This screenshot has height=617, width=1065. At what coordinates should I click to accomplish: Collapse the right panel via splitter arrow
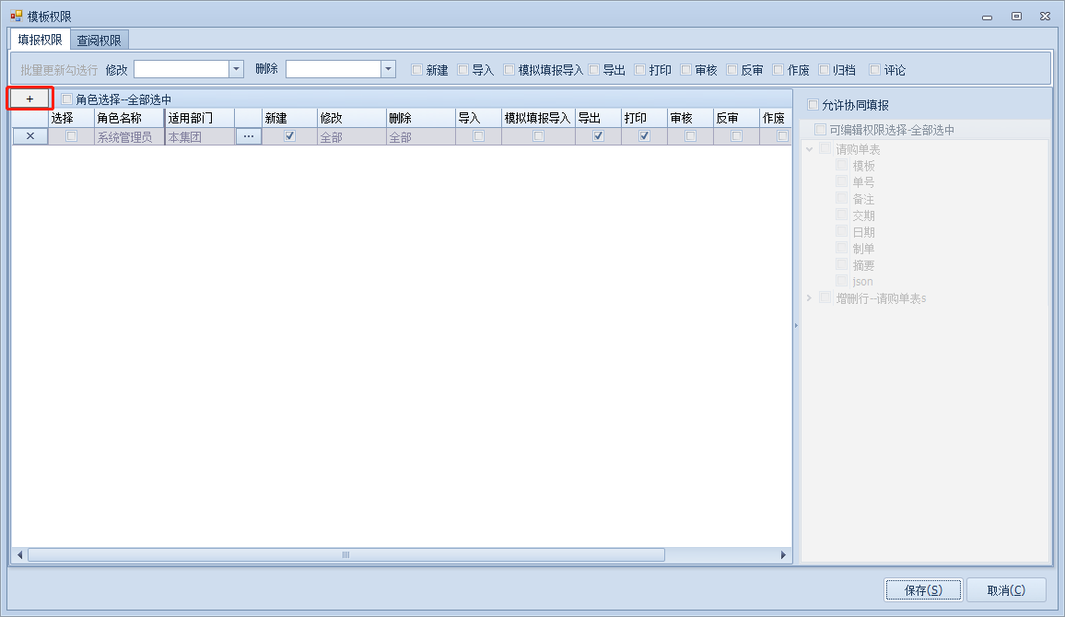pos(796,325)
